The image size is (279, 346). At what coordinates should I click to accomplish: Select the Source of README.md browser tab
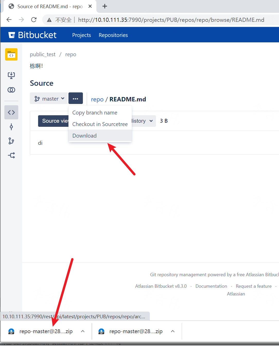pos(50,6)
